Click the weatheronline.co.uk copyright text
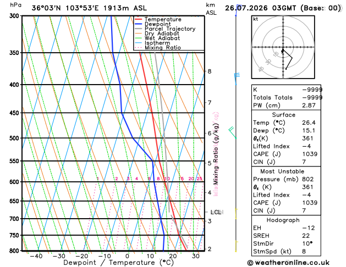 click(x=288, y=263)
